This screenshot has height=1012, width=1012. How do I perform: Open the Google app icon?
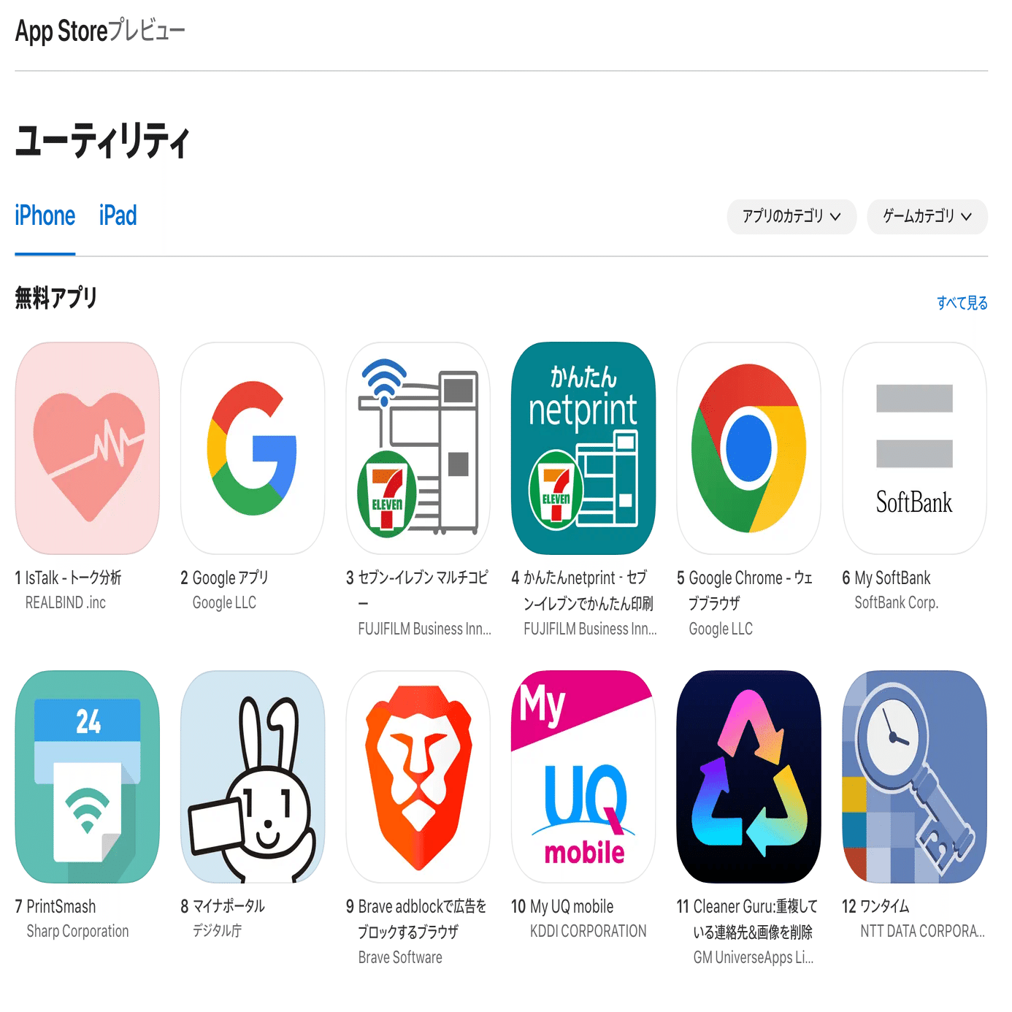click(x=253, y=448)
